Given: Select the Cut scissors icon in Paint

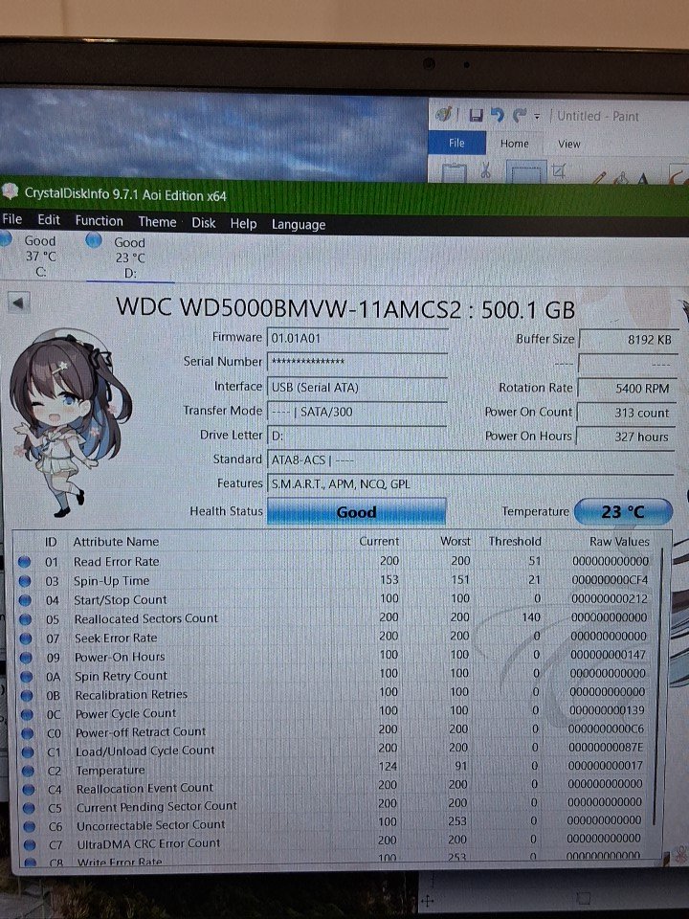Looking at the screenshot, I should pos(485,172).
